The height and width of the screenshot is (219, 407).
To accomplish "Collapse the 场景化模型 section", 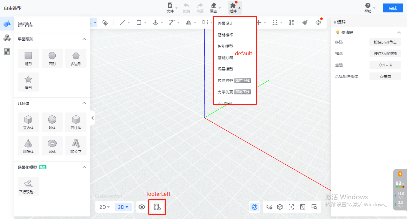I will 84,167.
